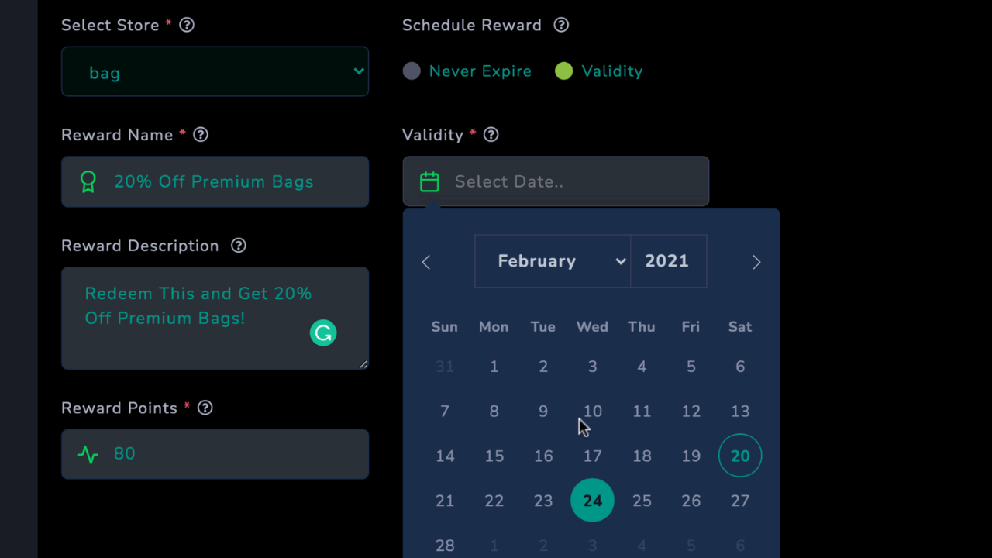Pick the circled date 20 in calendar
This screenshot has width=992, height=558.
pyautogui.click(x=740, y=456)
